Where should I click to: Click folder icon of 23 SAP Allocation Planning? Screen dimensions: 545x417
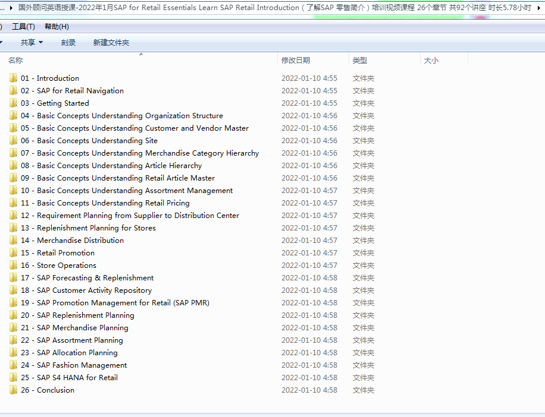click(13, 352)
